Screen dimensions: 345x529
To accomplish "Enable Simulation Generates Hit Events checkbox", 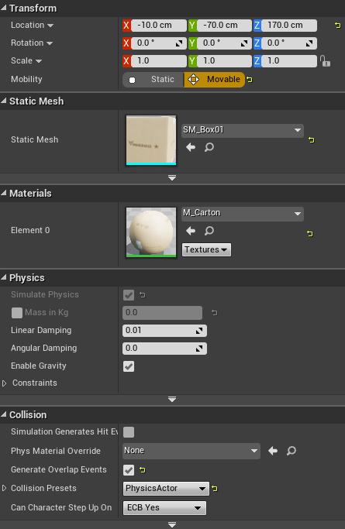I will (129, 432).
